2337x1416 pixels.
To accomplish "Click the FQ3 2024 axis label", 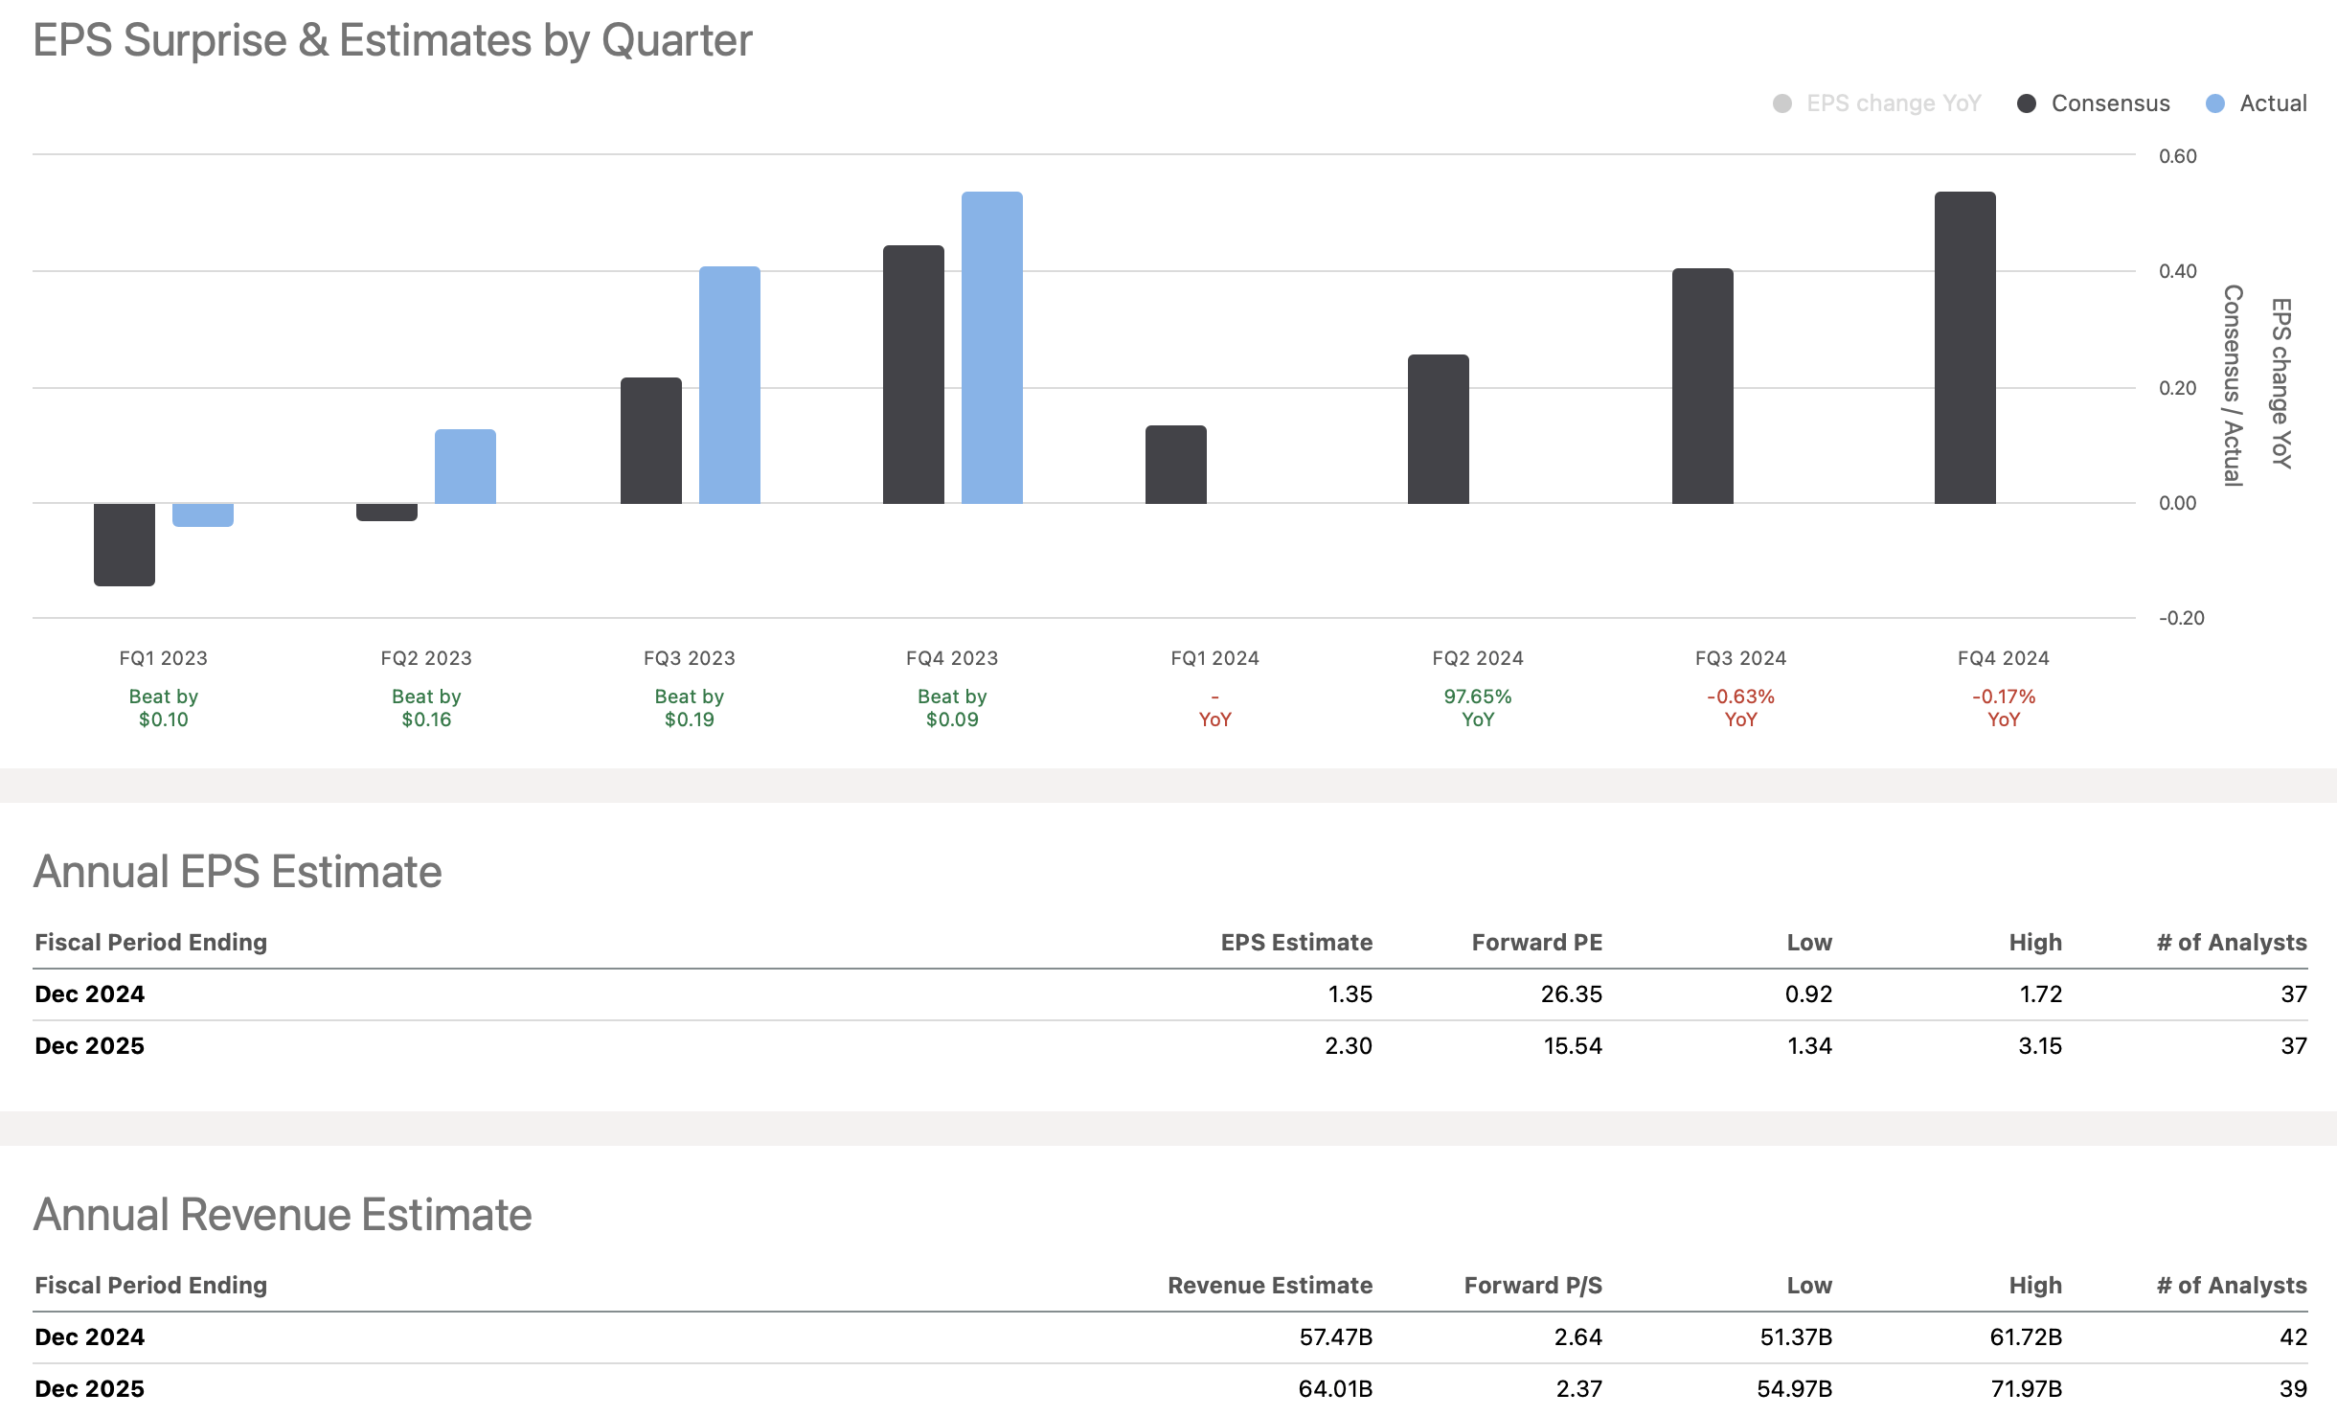I will pos(1740,658).
